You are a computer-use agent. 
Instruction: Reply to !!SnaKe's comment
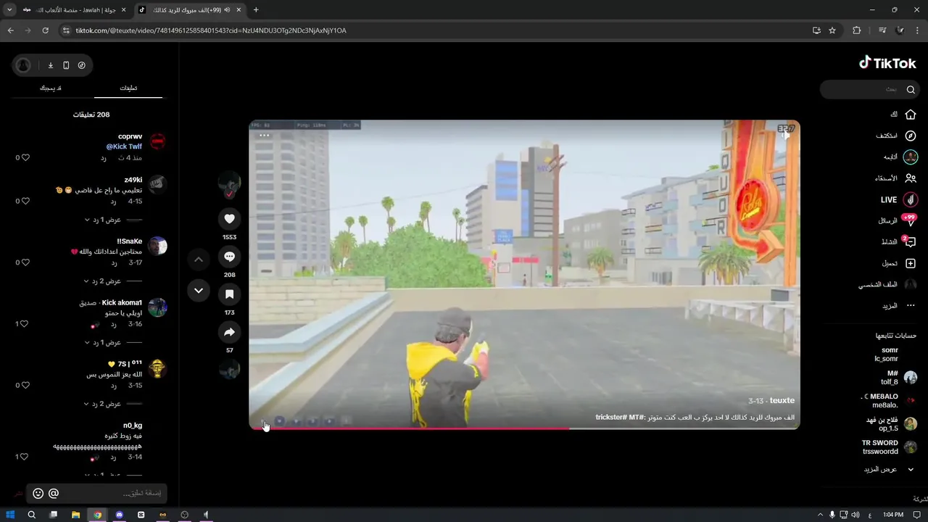pyautogui.click(x=114, y=262)
